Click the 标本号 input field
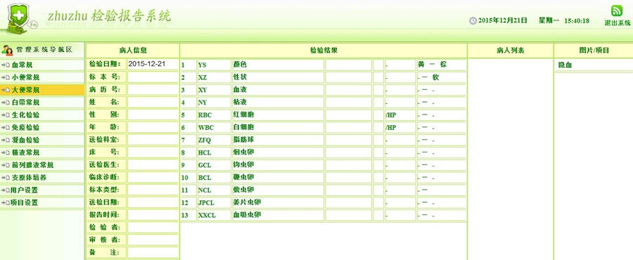 [x=153, y=77]
